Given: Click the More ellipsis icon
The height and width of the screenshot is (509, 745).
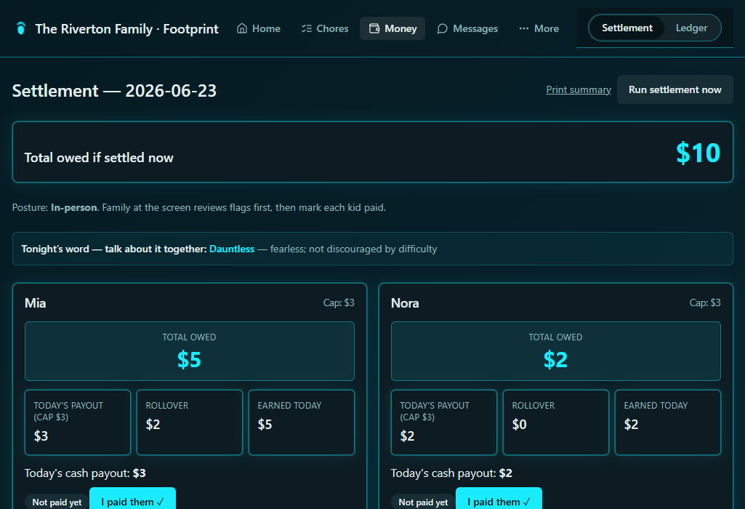Looking at the screenshot, I should 523,28.
